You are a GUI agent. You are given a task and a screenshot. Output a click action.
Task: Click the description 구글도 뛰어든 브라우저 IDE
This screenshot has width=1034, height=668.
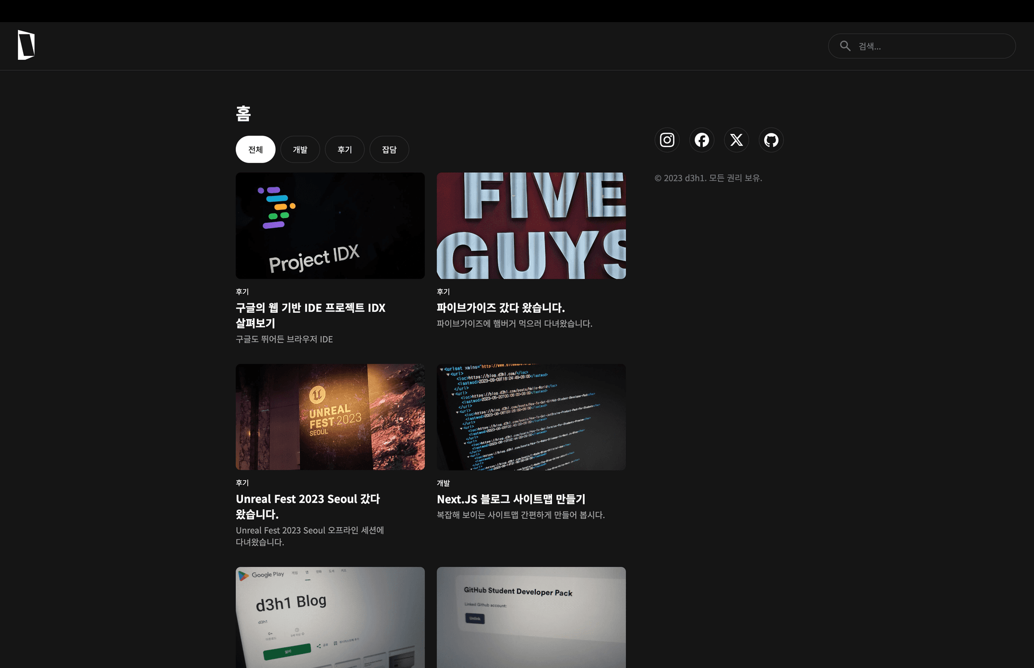tap(284, 339)
